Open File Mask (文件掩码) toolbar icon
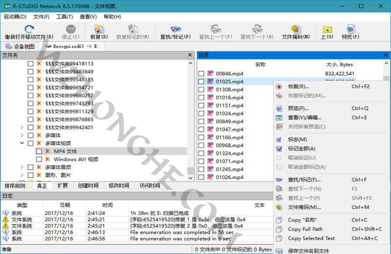The image size is (391, 254). pos(296,29)
